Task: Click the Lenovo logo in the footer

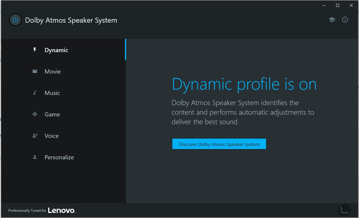Action: tap(62, 211)
